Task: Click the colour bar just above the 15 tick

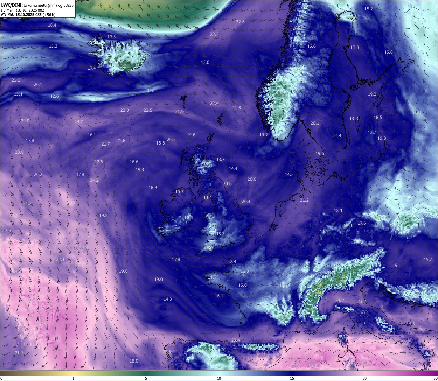Action: pos(292,373)
